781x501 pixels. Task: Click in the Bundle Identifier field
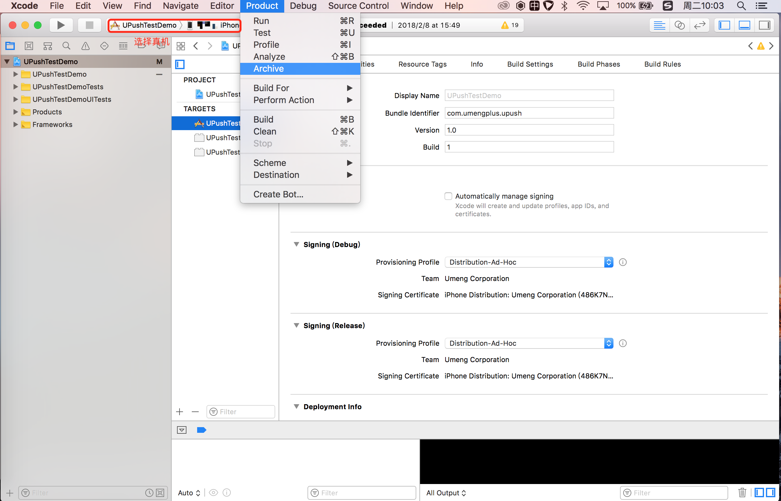click(x=529, y=113)
